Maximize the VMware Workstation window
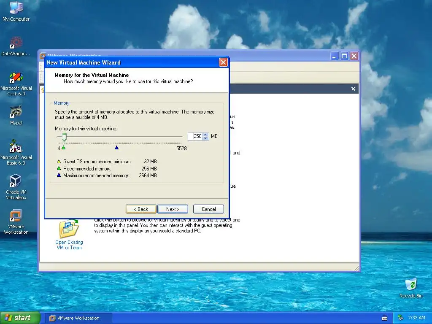Image resolution: width=432 pixels, height=324 pixels. (344, 56)
